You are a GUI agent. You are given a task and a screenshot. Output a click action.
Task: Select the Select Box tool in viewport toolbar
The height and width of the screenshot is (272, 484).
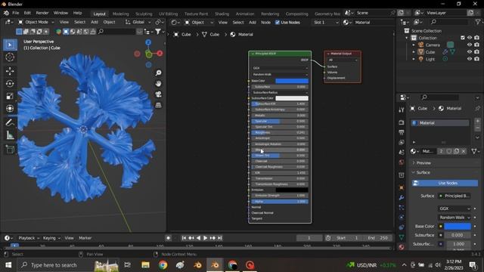tap(10, 45)
